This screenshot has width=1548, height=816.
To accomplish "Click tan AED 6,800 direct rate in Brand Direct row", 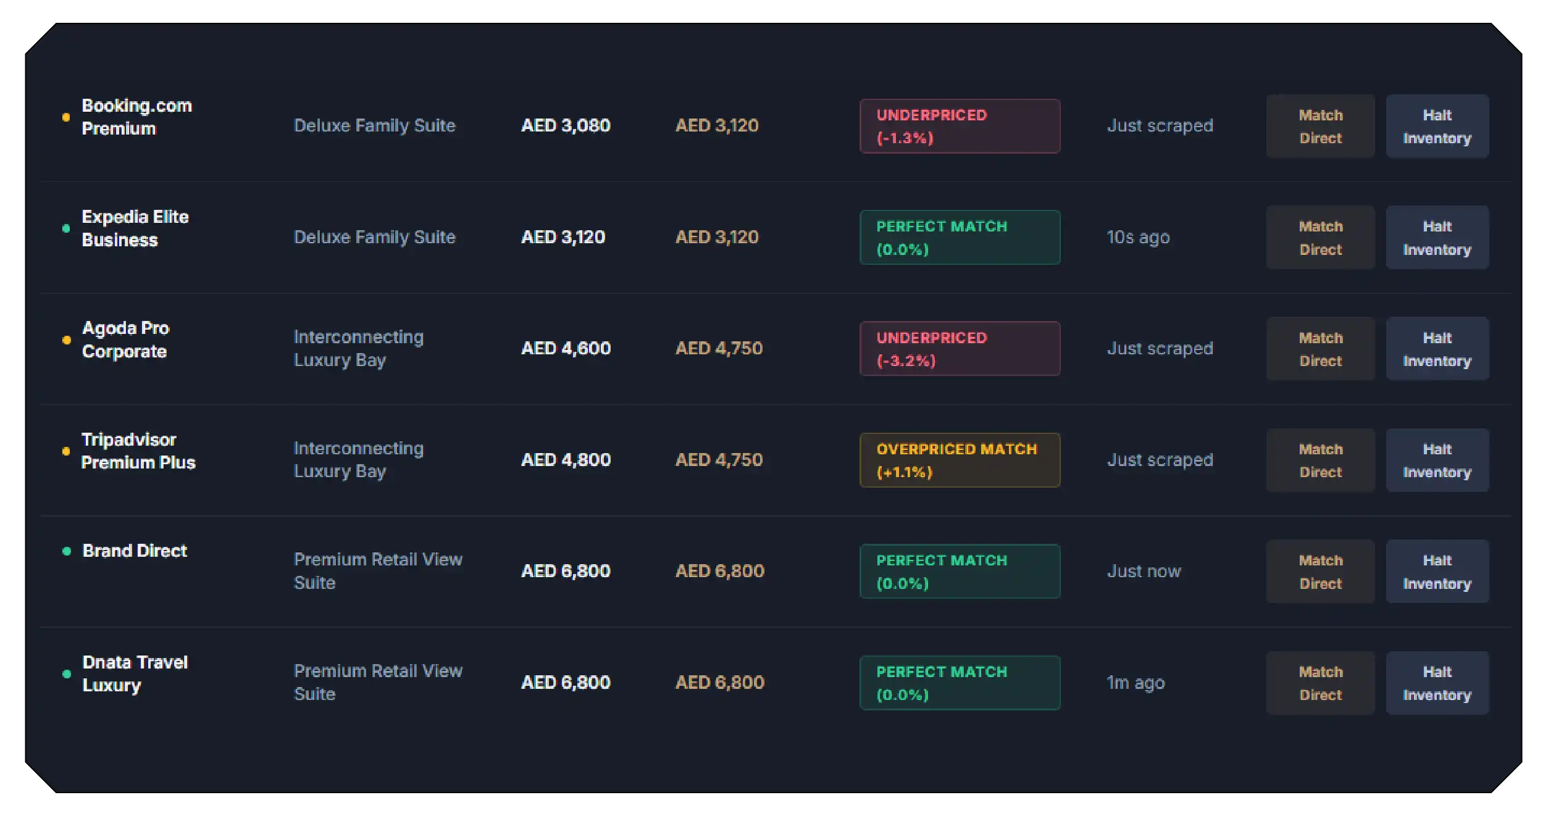I will pos(720,571).
